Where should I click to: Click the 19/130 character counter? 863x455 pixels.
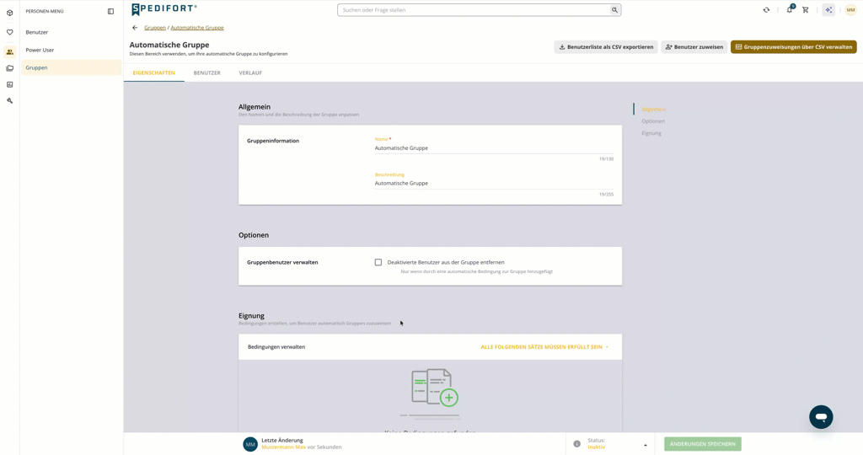606,159
